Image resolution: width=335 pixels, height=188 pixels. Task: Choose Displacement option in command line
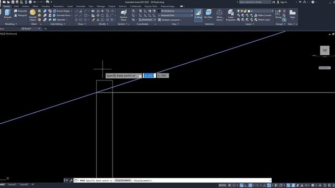[123, 181]
